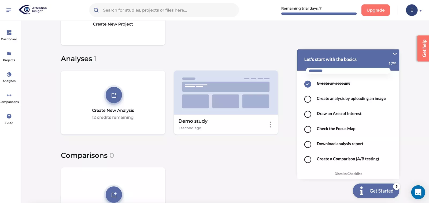The height and width of the screenshot is (203, 429).
Task: Click the trial days progress bar
Action: pyautogui.click(x=319, y=14)
